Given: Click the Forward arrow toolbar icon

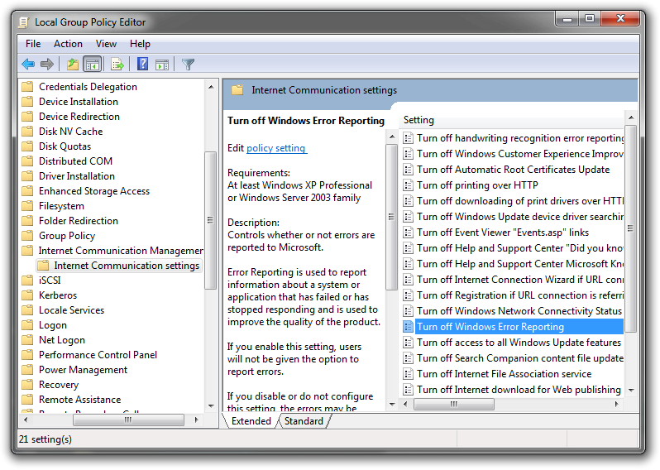Looking at the screenshot, I should [47, 64].
